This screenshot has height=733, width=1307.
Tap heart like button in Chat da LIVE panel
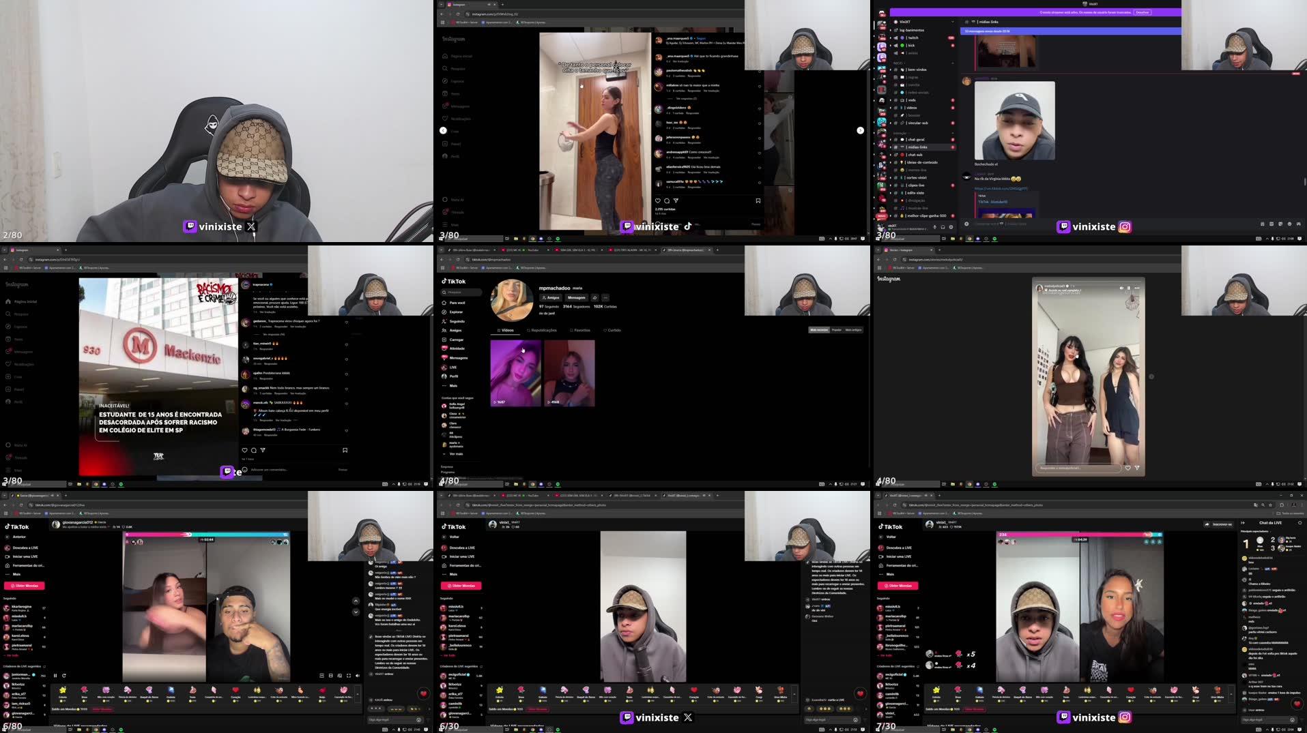[1297, 704]
